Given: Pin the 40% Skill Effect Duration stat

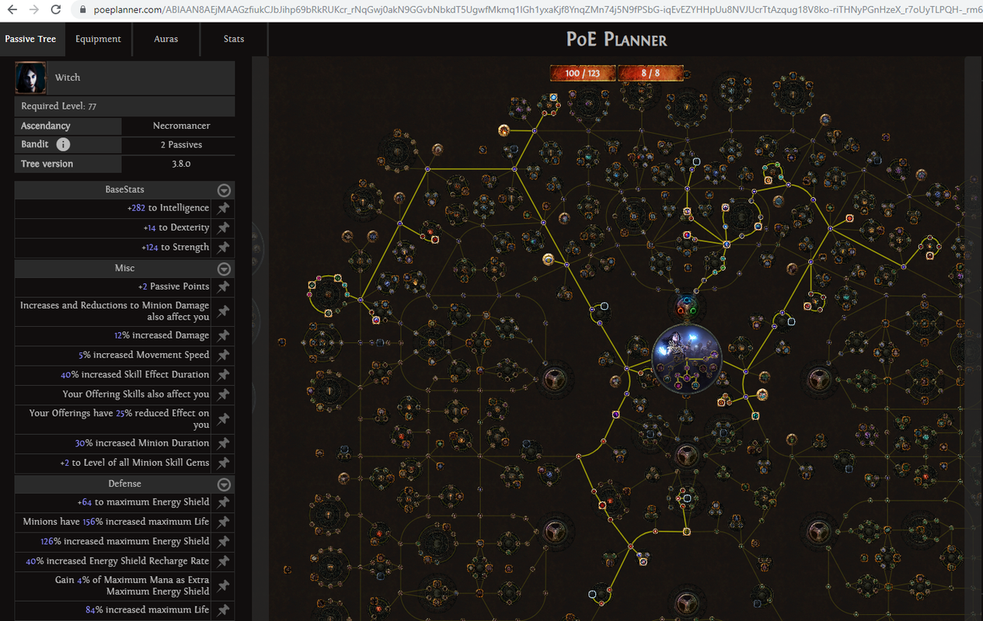Looking at the screenshot, I should [223, 374].
